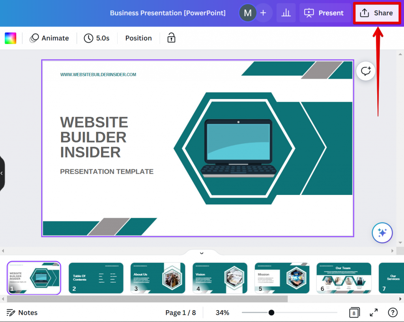Open the Position panel
This screenshot has width=404, height=322.
[x=138, y=38]
